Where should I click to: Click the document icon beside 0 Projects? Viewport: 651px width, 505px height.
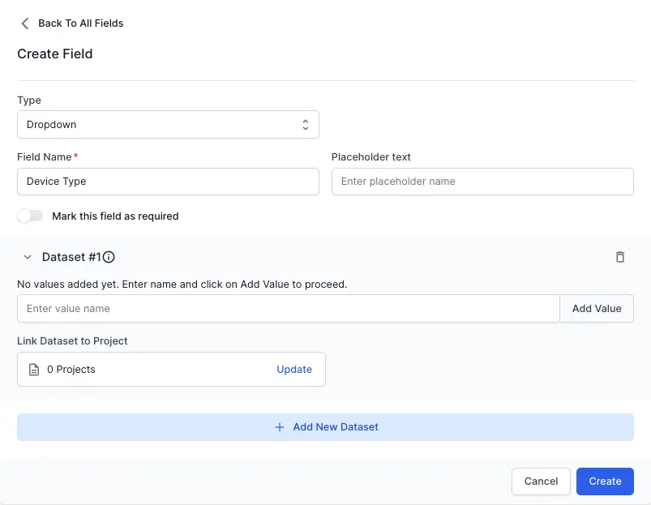pyautogui.click(x=34, y=370)
